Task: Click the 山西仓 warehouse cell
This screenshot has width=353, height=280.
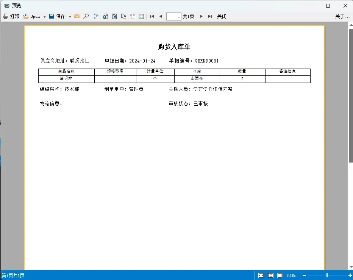Action: point(197,78)
